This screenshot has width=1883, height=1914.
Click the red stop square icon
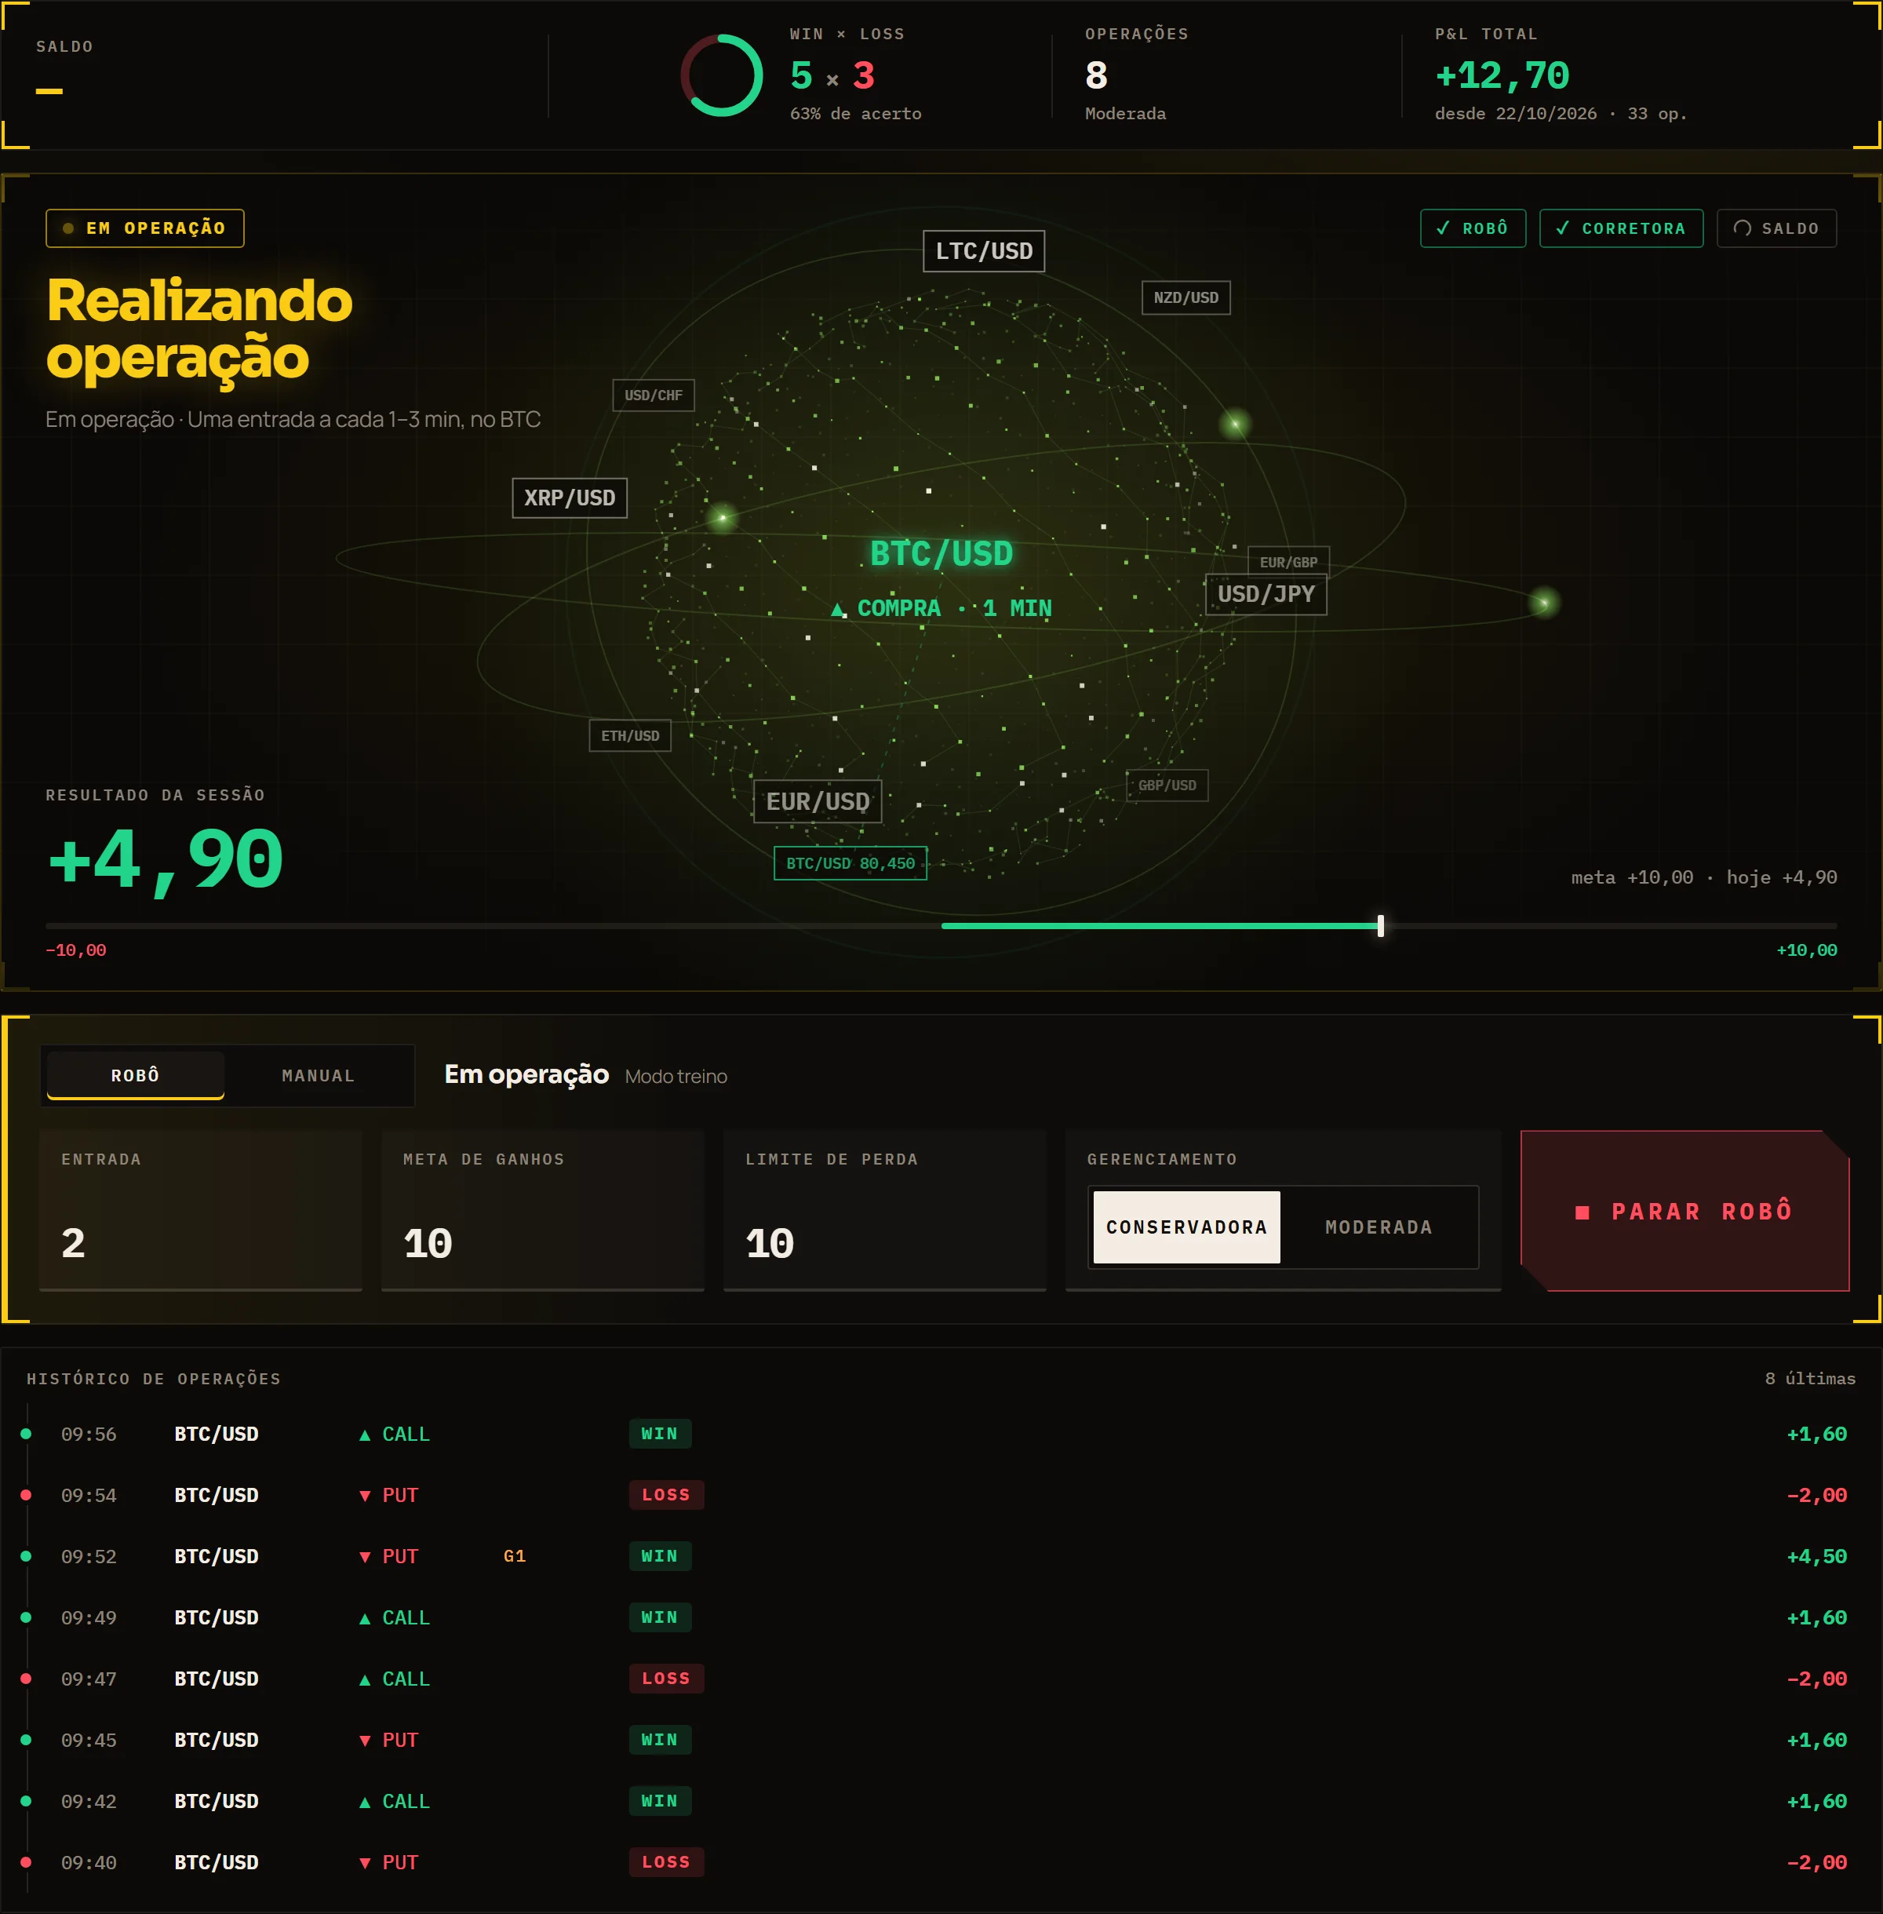[1583, 1212]
